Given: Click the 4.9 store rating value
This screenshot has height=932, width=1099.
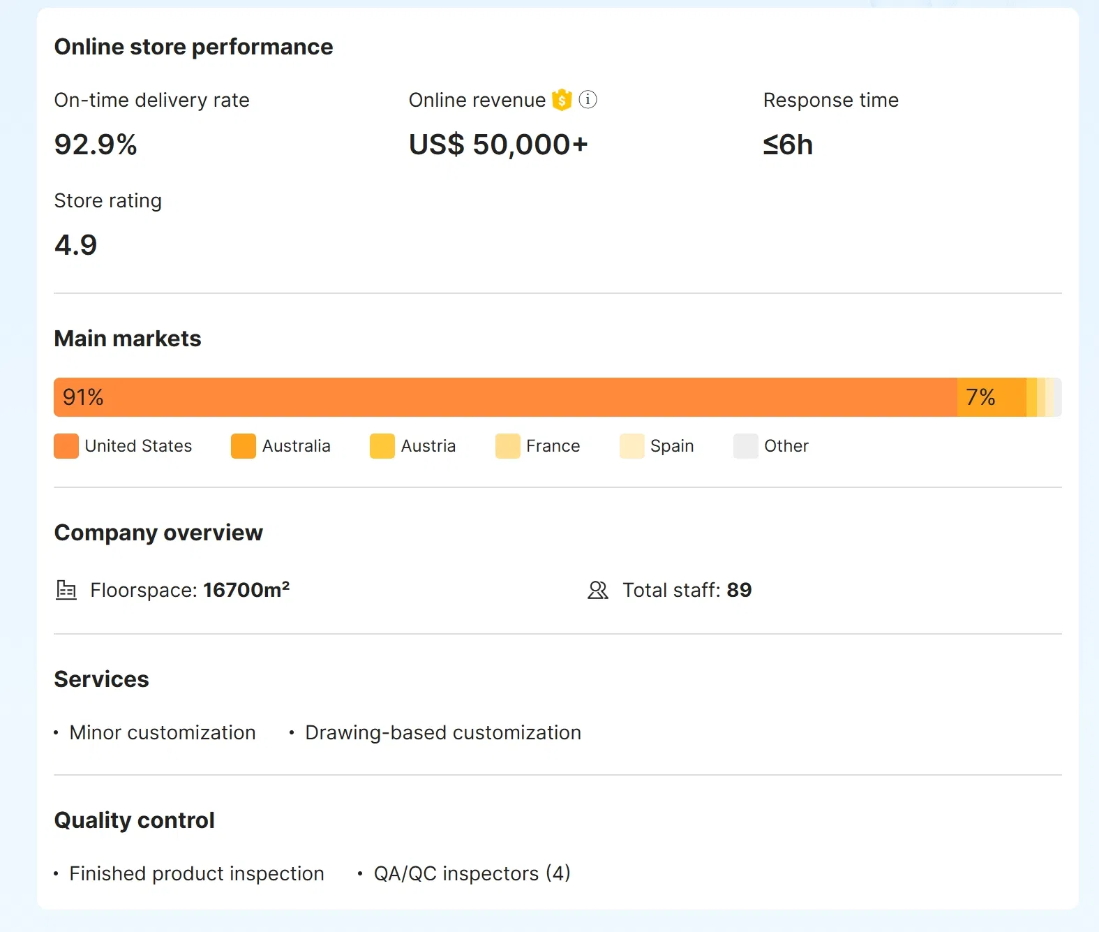Looking at the screenshot, I should [75, 245].
